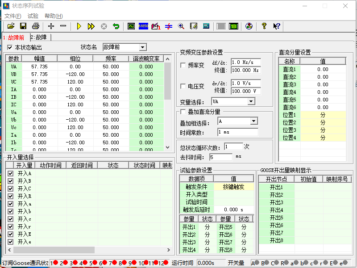Click the question mark help icon
The image size is (357, 268).
point(264,26)
